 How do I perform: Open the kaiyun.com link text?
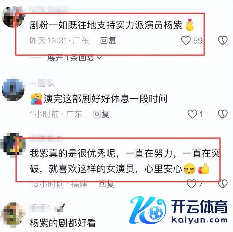[199, 220]
